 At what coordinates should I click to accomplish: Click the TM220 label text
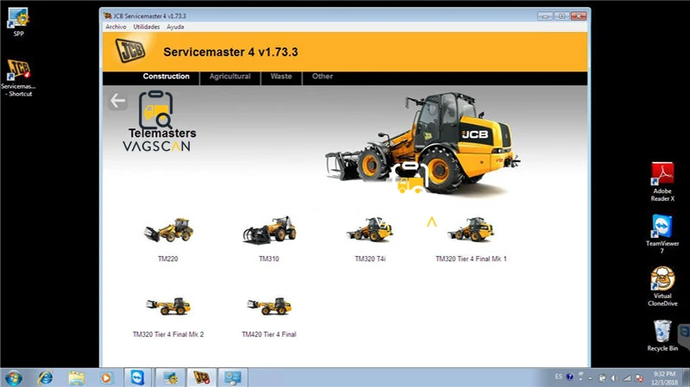168,259
